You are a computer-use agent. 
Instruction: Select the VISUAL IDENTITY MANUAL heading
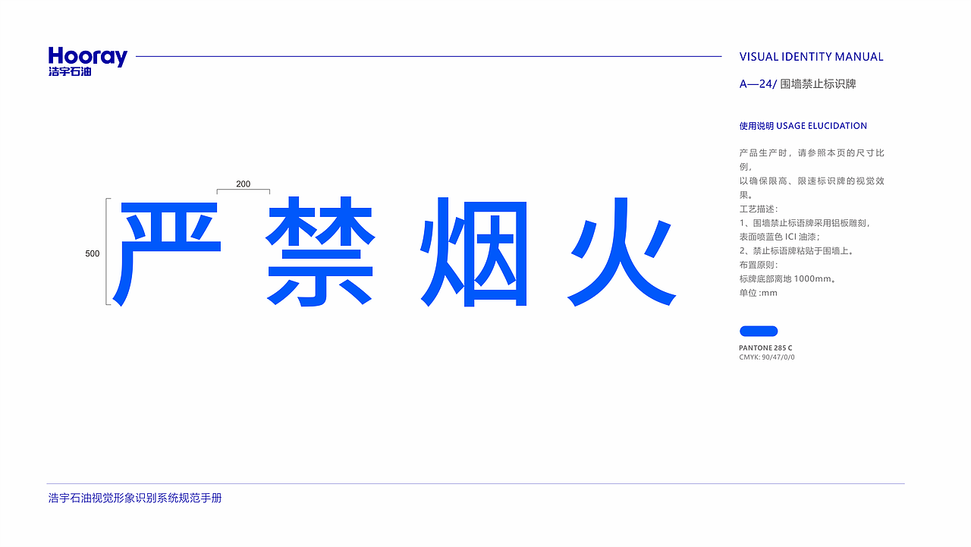coord(812,56)
